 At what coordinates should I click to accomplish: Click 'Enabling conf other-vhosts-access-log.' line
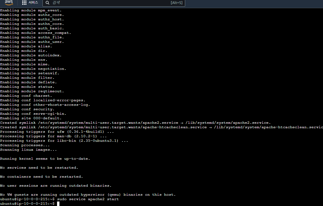pos(45,105)
